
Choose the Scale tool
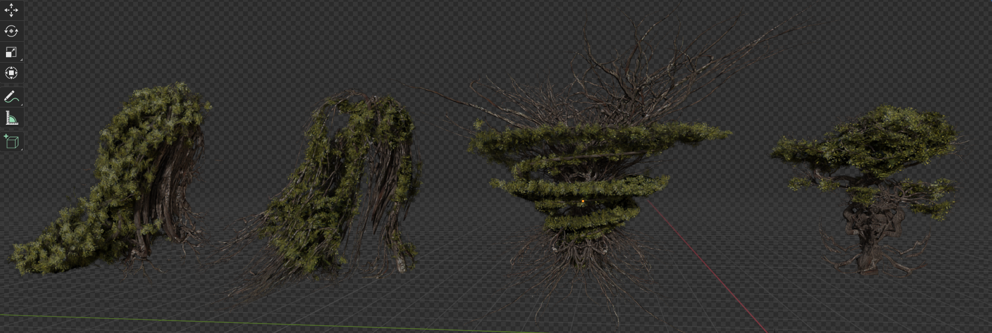click(11, 53)
